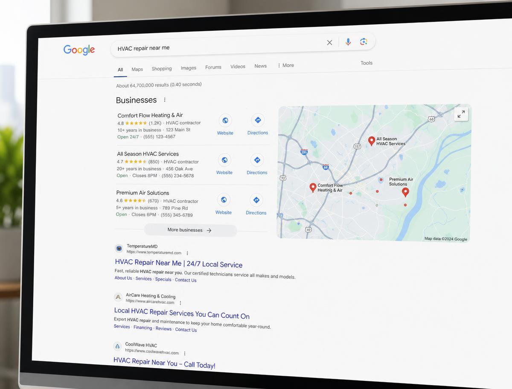Switch to the Images tab
512x389 pixels.
point(188,68)
